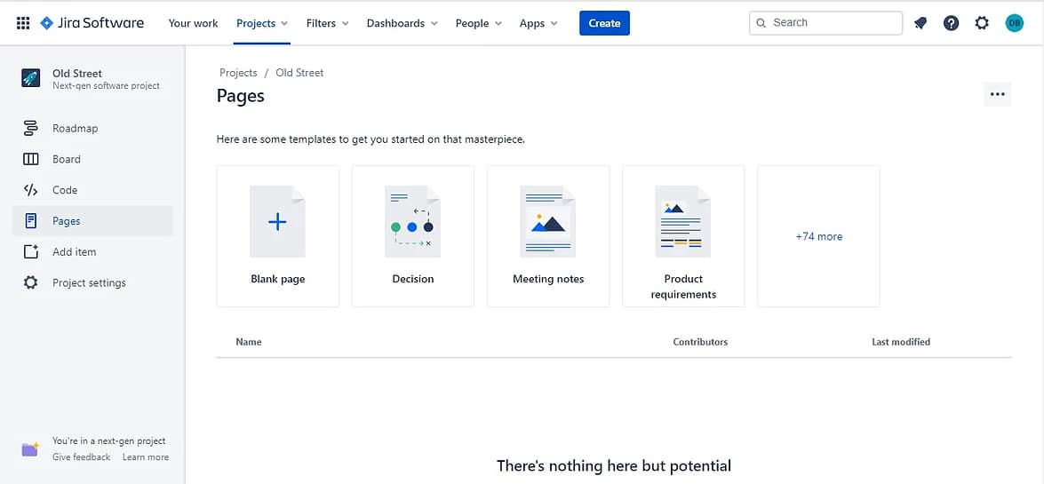Open Code from the sidebar icon
Viewport: 1044px width, 484px height.
31,190
